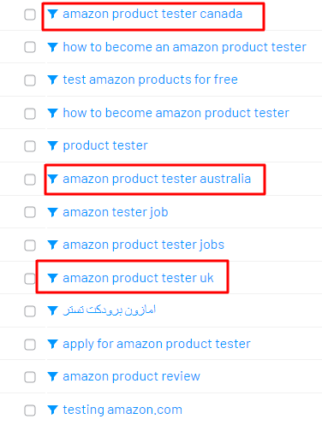Click filter icon beside 'amazon product tester uk'
Screen dimensions: 322x425
pyautogui.click(x=52, y=278)
